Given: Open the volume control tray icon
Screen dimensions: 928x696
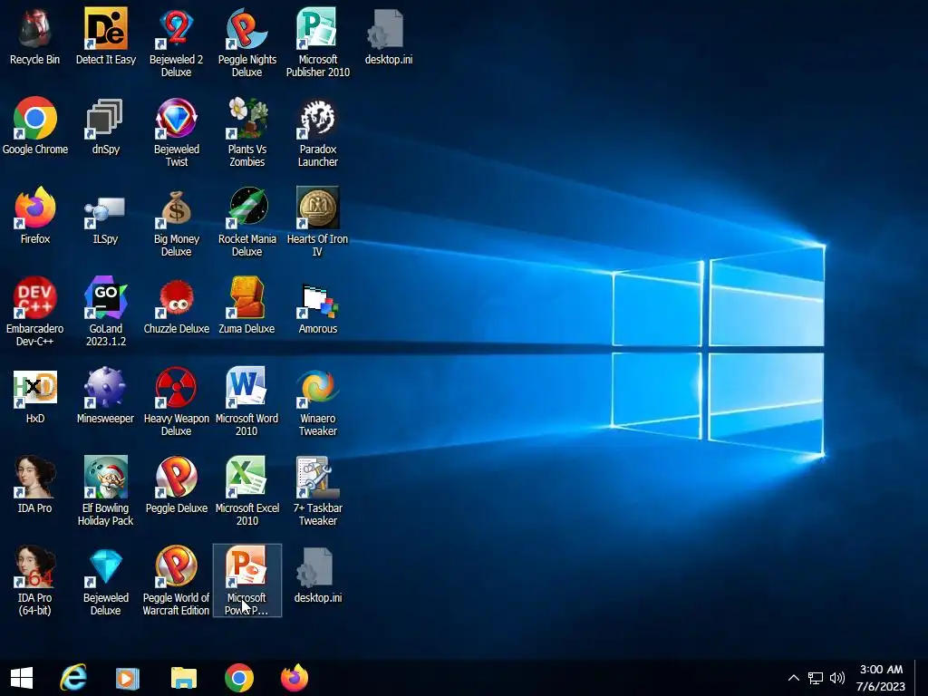Looking at the screenshot, I should coord(836,678).
